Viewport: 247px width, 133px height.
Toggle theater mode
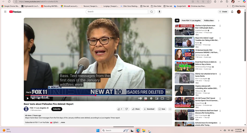pyautogui.click(x=162, y=98)
